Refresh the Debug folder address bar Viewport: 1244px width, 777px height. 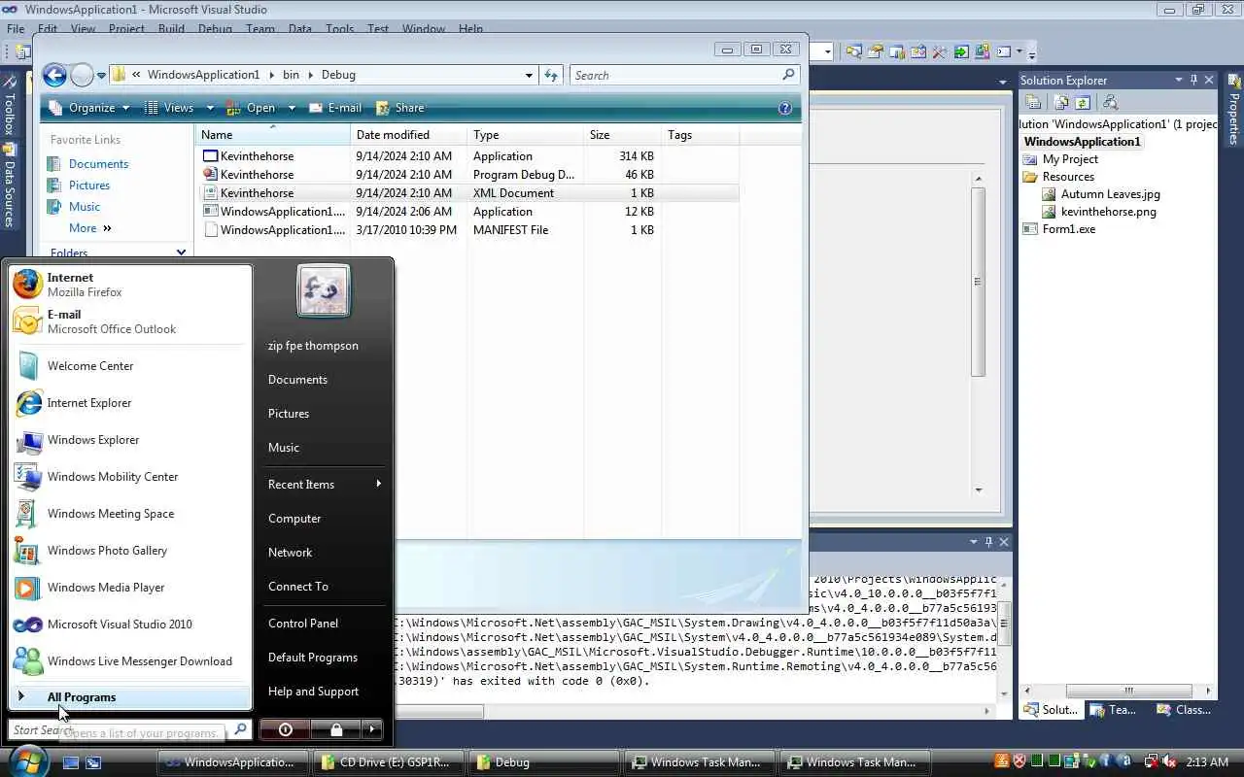551,75
